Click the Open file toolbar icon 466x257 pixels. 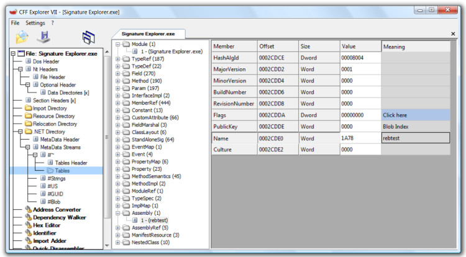pyautogui.click(x=22, y=38)
